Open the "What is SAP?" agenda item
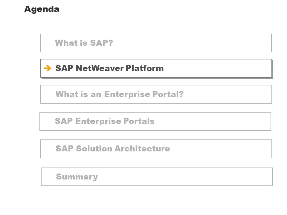This screenshot has height=215, width=287. pos(156,43)
